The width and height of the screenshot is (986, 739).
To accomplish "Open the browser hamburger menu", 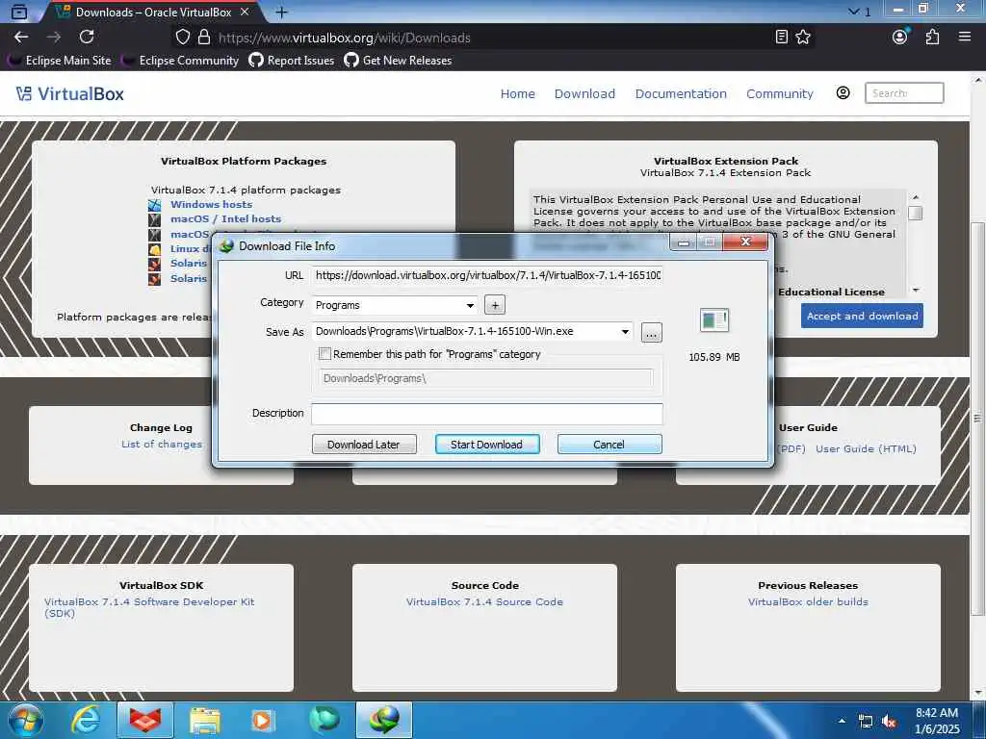I will click(x=965, y=38).
